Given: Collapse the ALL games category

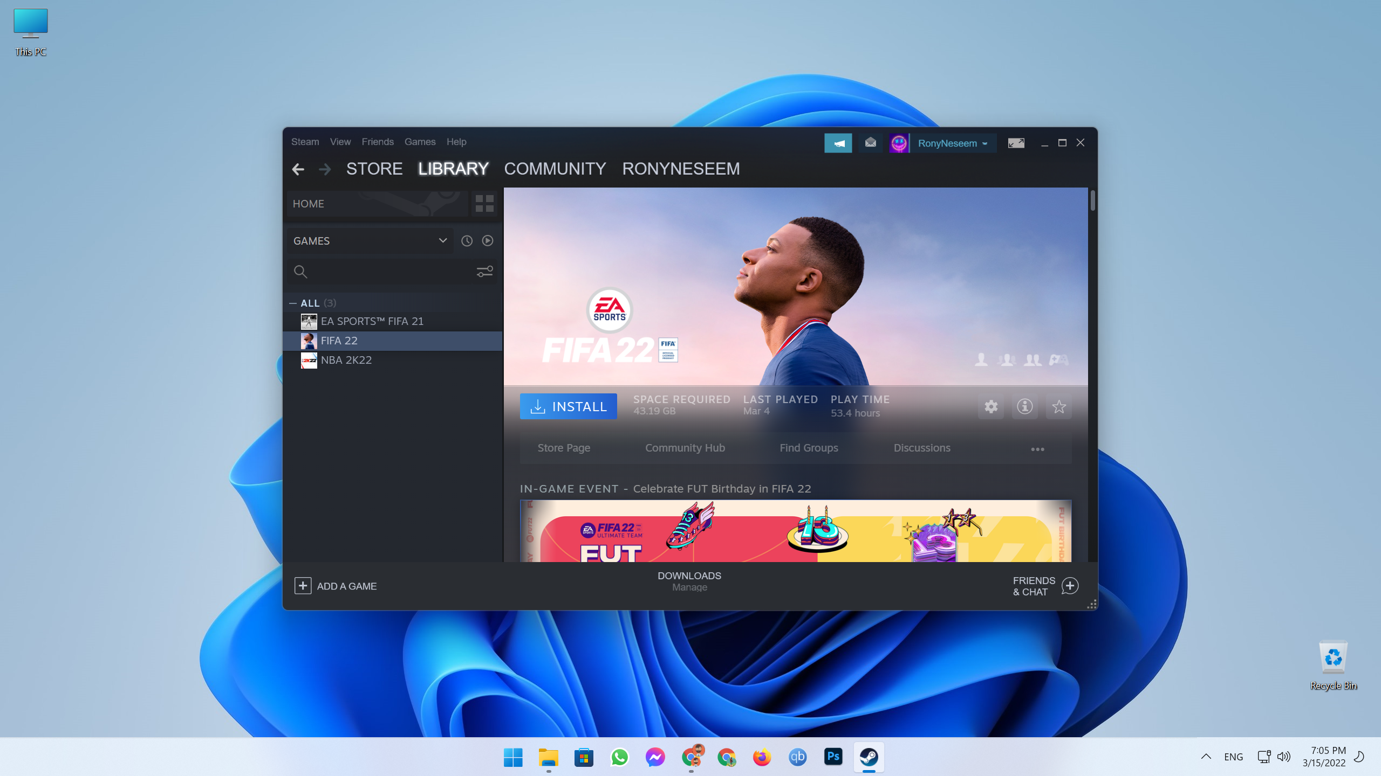Looking at the screenshot, I should point(293,303).
